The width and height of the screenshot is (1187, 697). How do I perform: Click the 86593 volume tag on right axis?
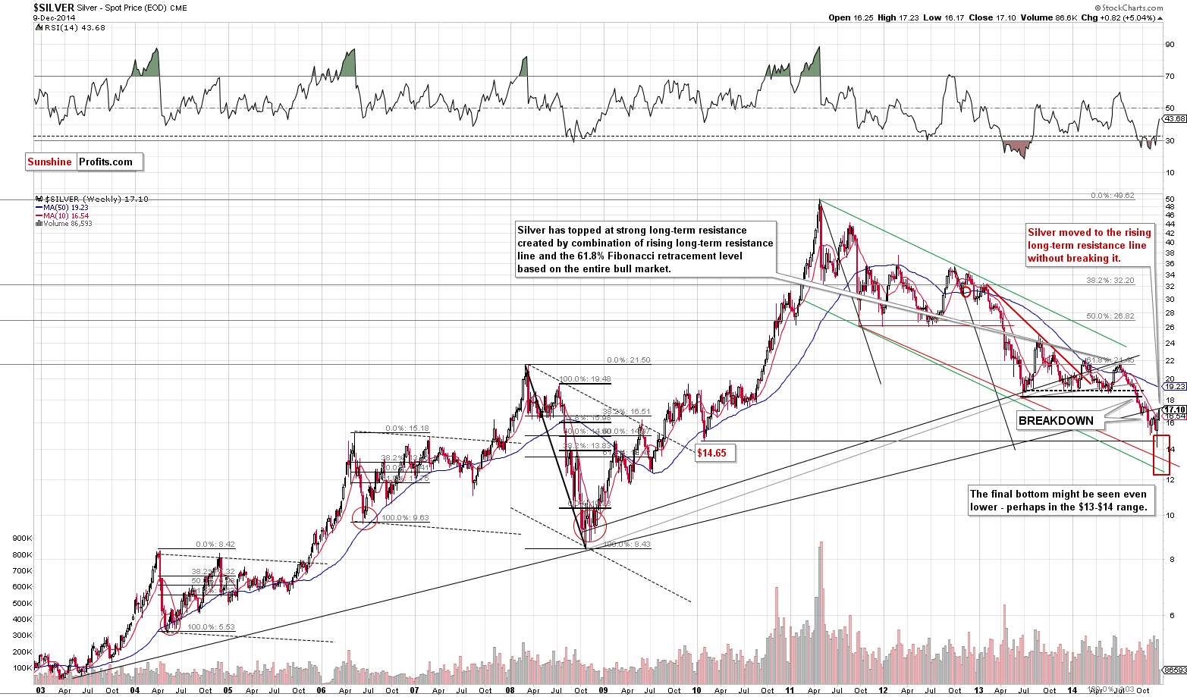pos(1174,670)
